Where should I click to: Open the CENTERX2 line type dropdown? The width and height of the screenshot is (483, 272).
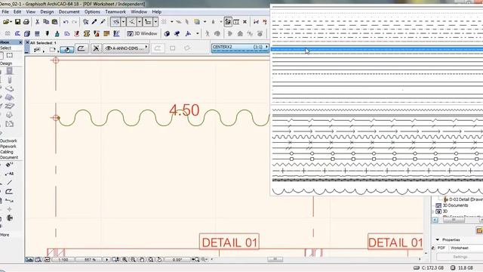240,48
